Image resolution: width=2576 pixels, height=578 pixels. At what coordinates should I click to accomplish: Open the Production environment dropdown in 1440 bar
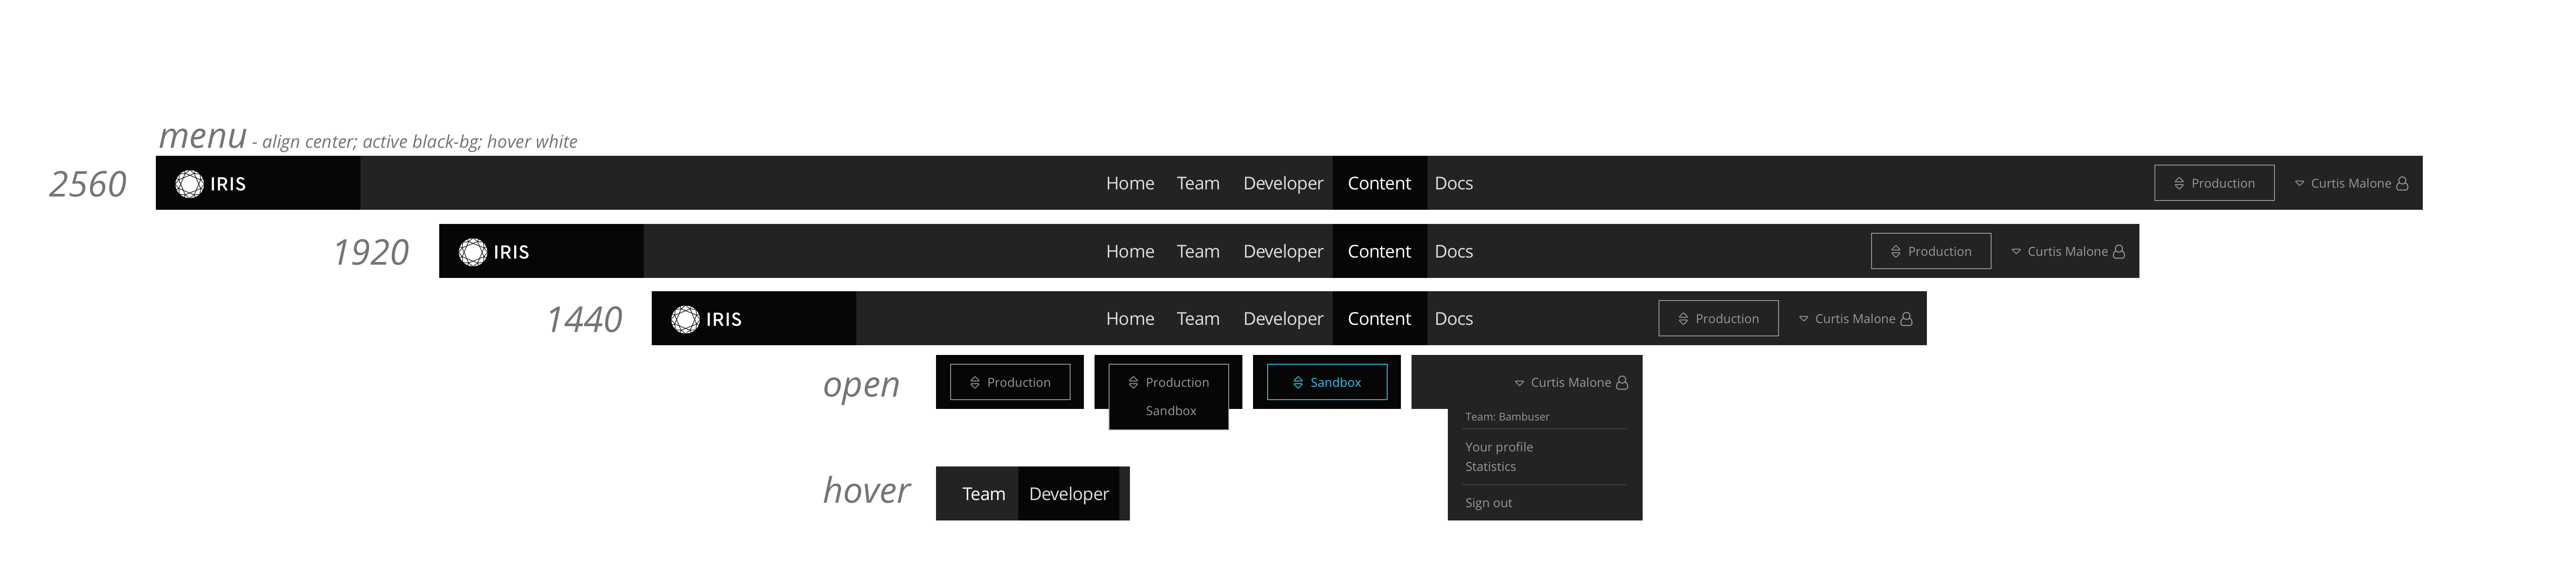(x=1718, y=318)
